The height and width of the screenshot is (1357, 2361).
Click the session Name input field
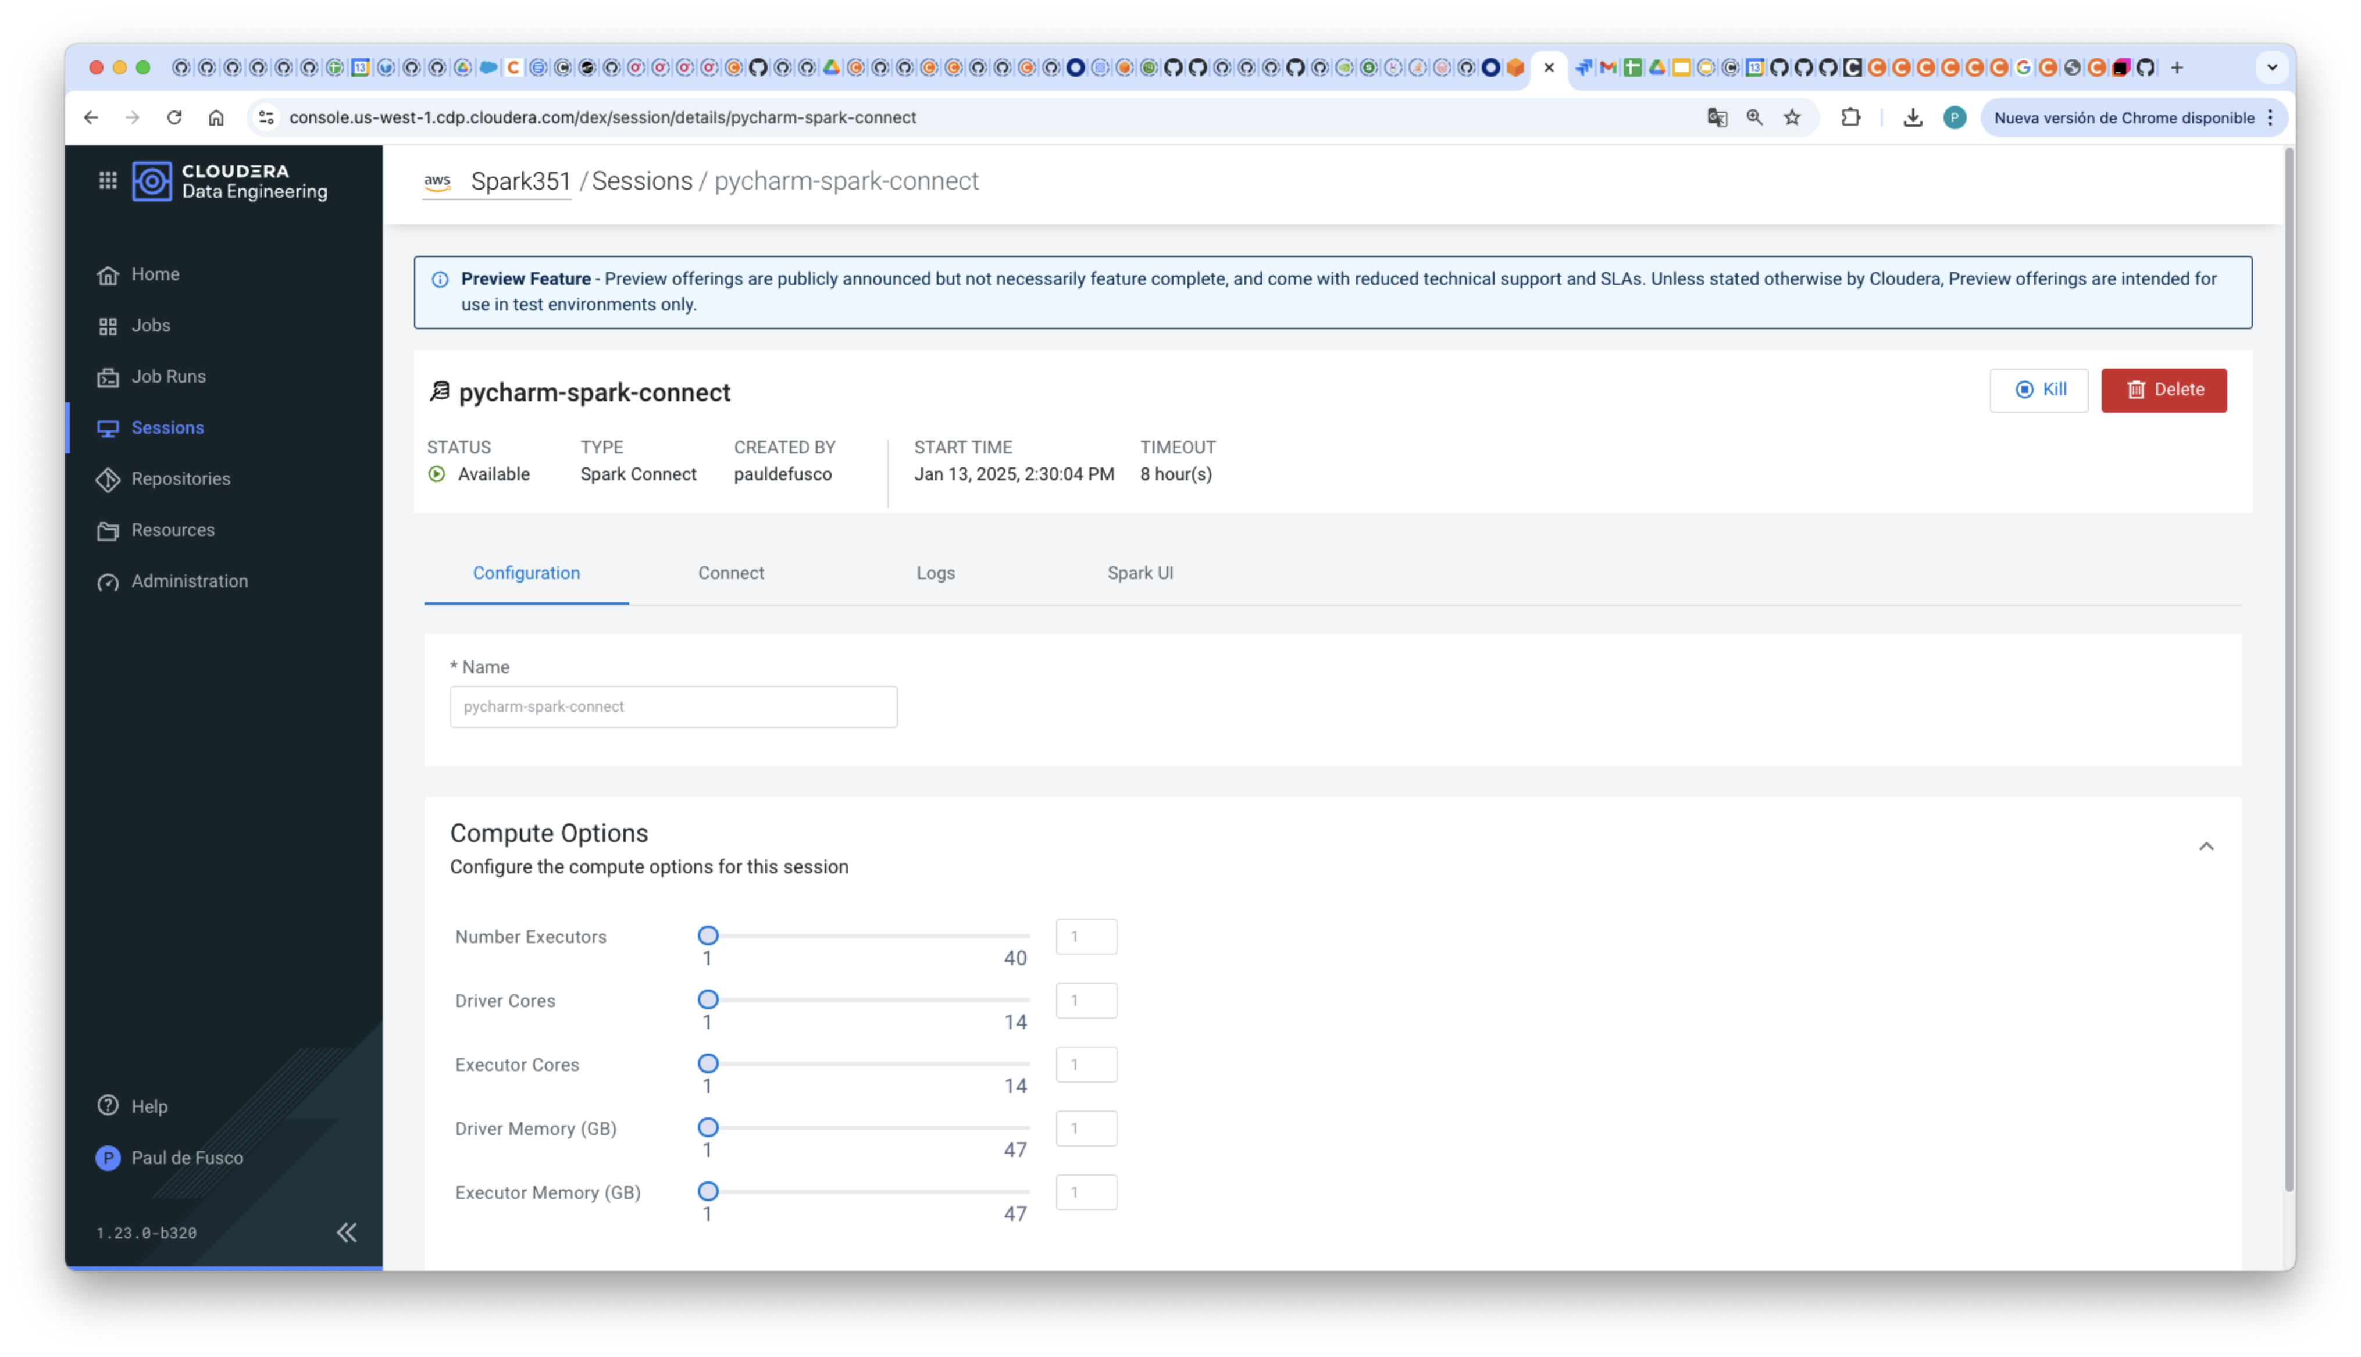pyautogui.click(x=673, y=706)
